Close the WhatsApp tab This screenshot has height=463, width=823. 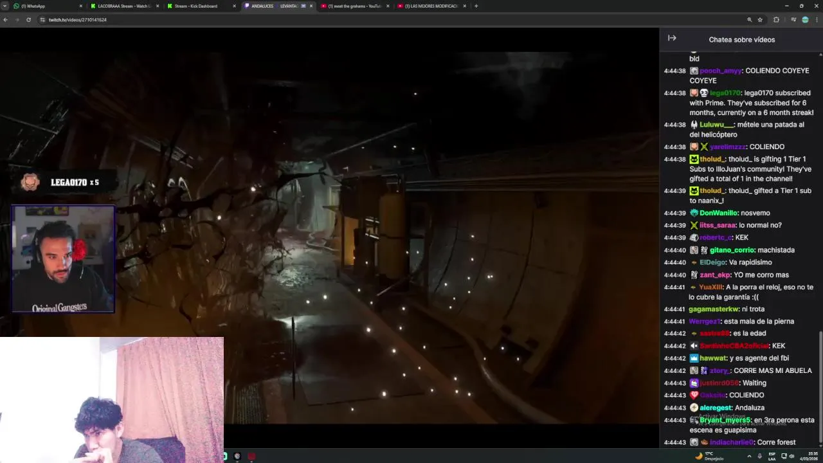81,6
